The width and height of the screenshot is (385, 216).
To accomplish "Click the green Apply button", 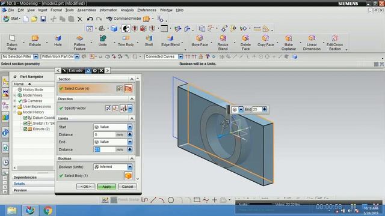I will (106, 187).
